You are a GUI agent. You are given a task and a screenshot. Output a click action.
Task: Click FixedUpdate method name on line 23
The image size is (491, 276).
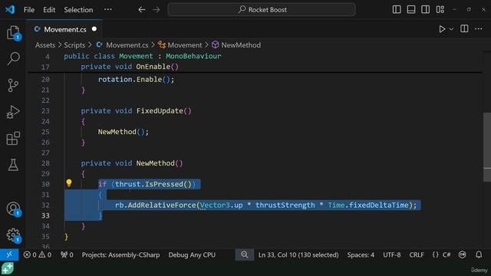click(x=160, y=110)
